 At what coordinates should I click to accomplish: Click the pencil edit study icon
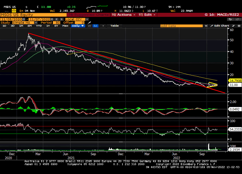(x=89, y=23)
